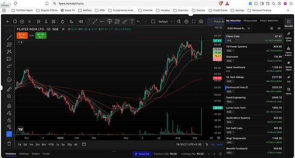This screenshot has height=158, width=295.
Task: Select Apollo Micro Systems in watchlist
Action: pos(254,120)
